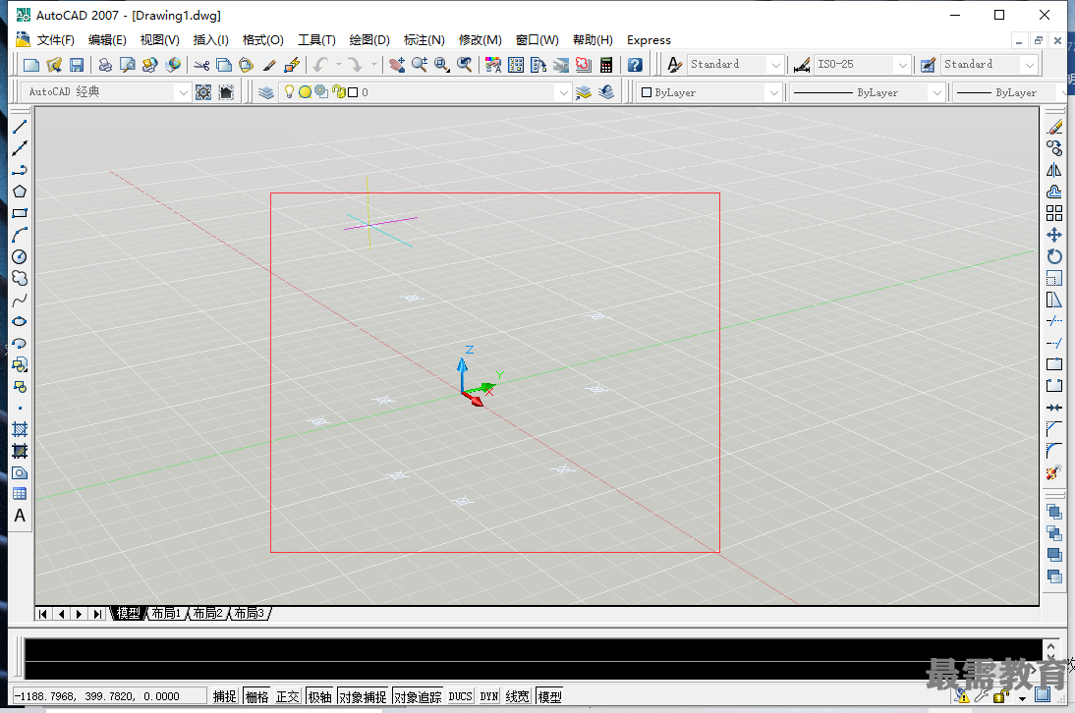This screenshot has height=713, width=1075.
Task: Switch to the 布局1 layout tab
Action: click(x=167, y=613)
